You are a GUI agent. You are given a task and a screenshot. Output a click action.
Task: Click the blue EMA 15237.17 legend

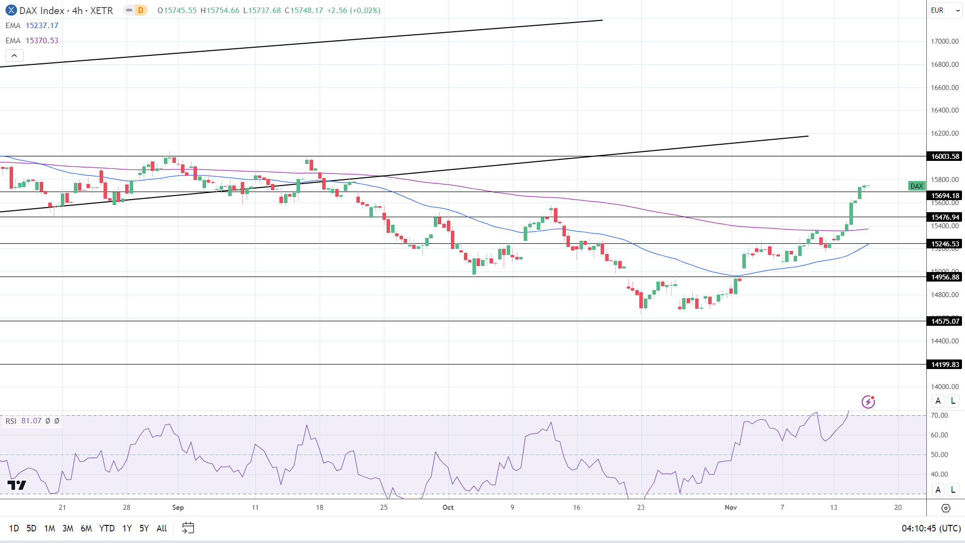pos(32,25)
